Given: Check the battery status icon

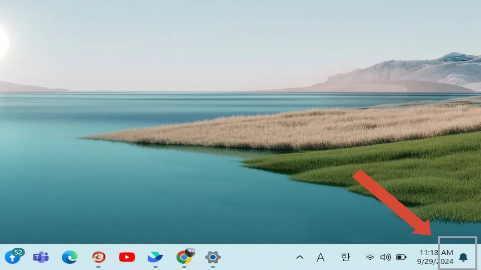Looking at the screenshot, I should (401, 257).
